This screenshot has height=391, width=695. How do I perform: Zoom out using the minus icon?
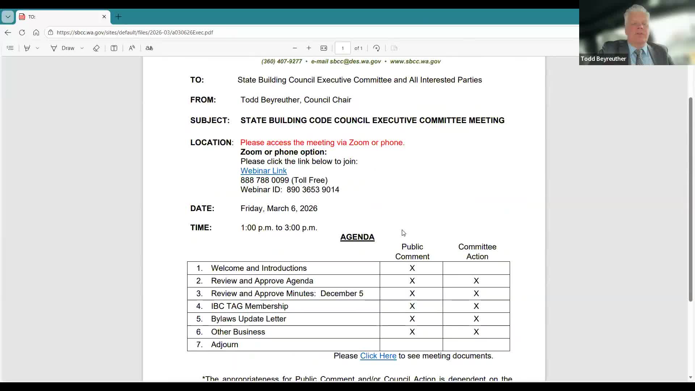point(295,48)
